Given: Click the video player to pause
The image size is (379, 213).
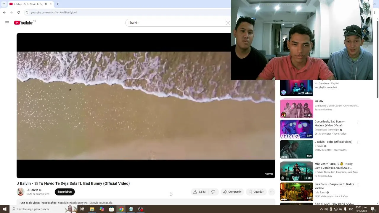Looking at the screenshot, I should coord(146,106).
